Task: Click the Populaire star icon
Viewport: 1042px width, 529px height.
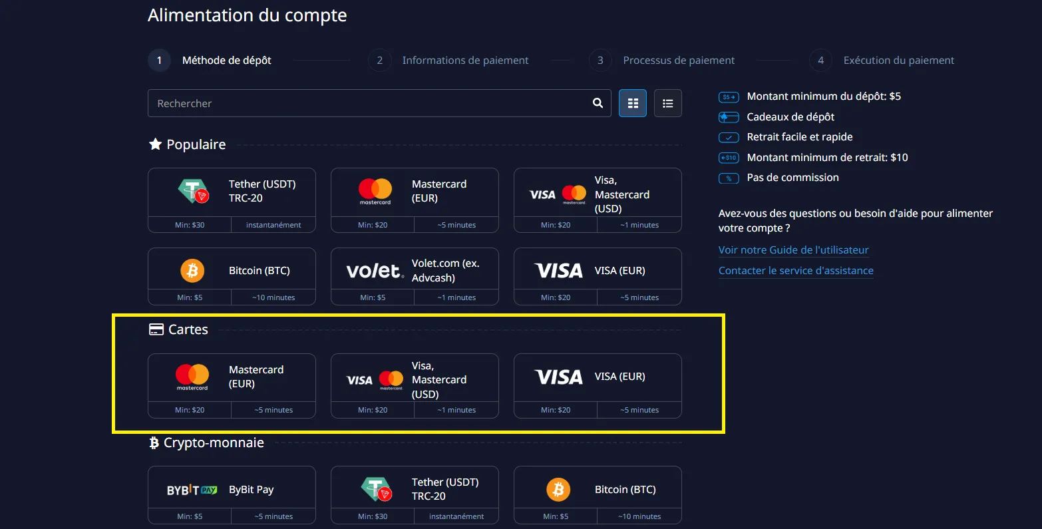Action: [x=155, y=144]
